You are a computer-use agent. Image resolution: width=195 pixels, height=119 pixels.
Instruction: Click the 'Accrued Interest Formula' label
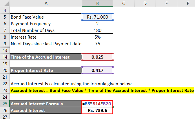click(46, 104)
